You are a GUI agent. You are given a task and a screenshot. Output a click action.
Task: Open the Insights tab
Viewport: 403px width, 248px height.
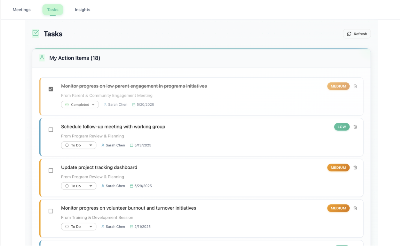pos(83,10)
